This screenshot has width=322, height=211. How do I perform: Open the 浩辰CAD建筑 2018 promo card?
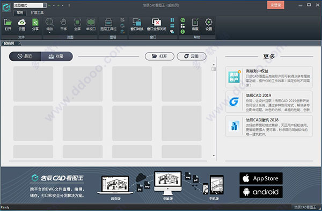(269, 126)
